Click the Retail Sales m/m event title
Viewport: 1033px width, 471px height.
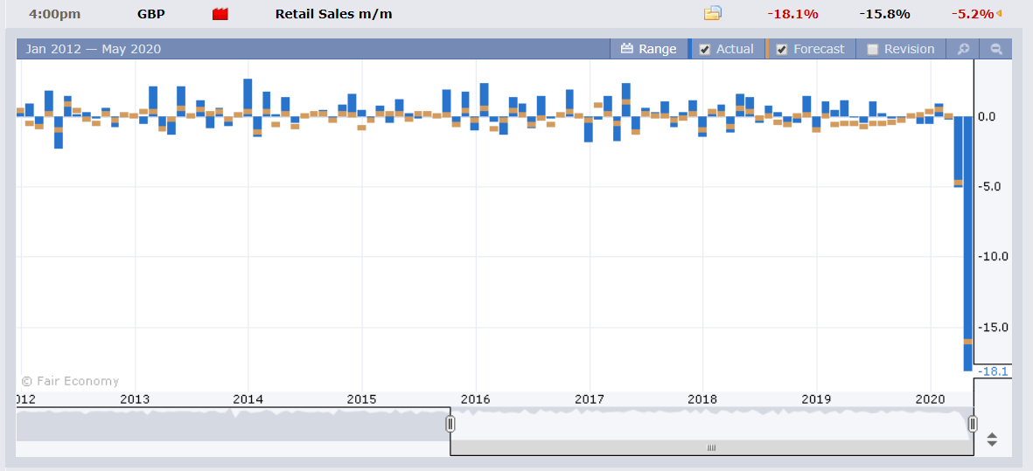333,14
